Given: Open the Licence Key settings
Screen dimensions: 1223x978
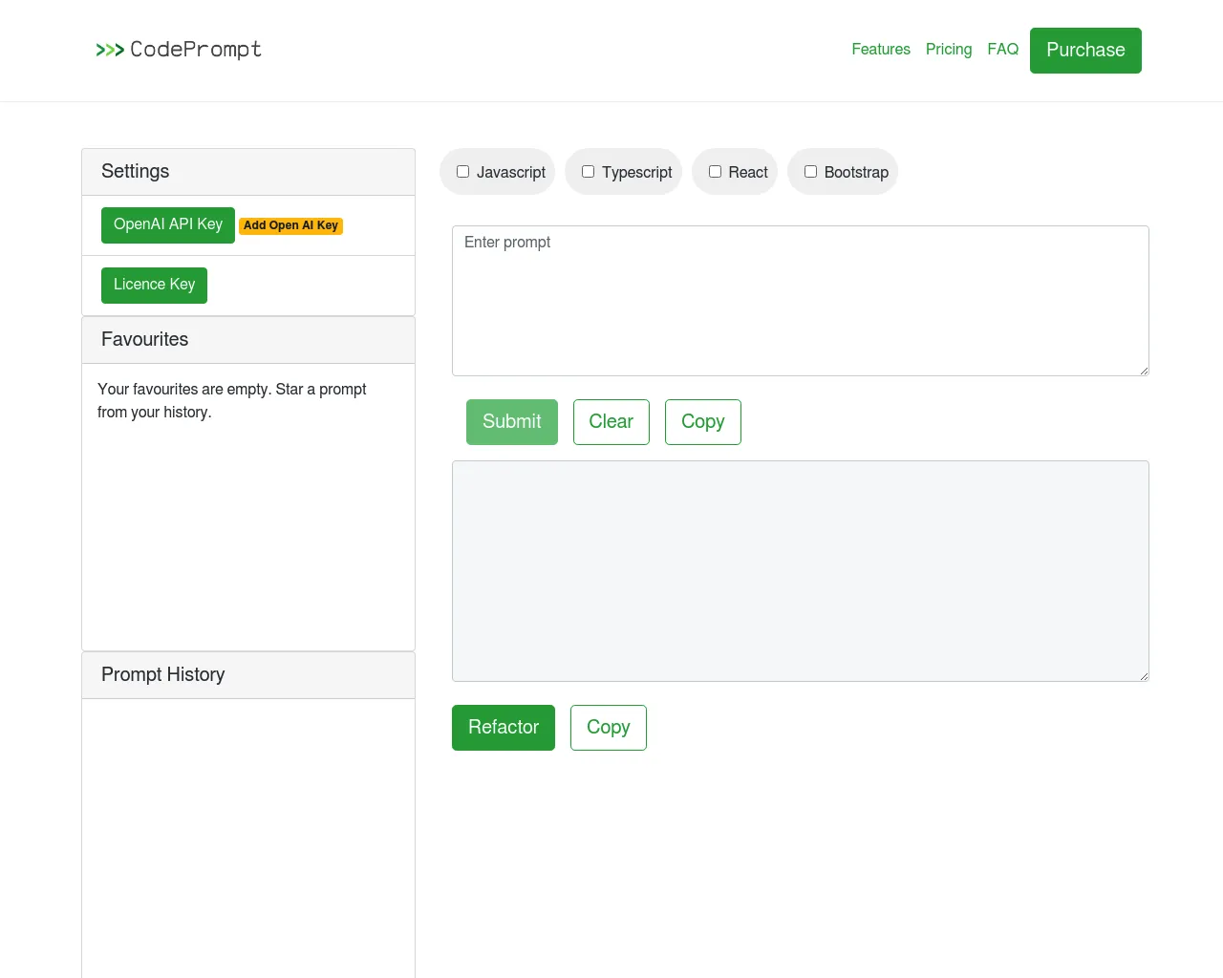Looking at the screenshot, I should pos(154,285).
